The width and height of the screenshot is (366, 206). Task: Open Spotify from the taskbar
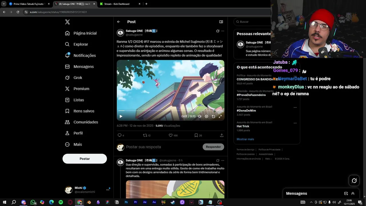61,202
